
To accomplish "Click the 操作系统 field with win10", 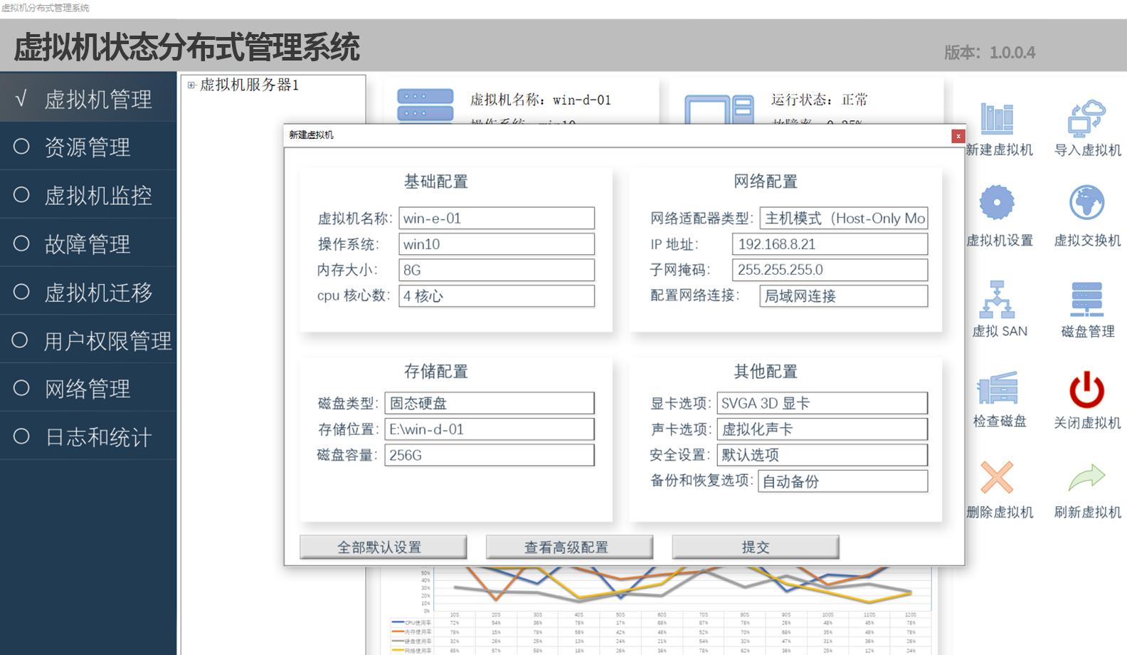I will coord(497,244).
